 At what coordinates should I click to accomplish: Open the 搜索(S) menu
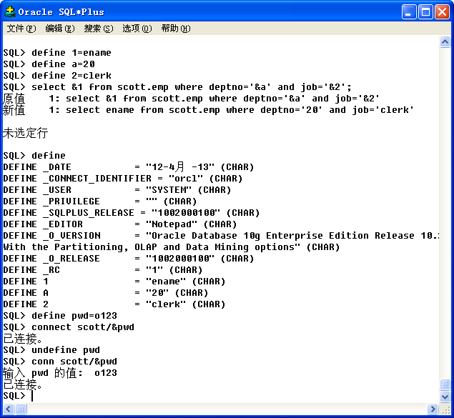coord(99,29)
